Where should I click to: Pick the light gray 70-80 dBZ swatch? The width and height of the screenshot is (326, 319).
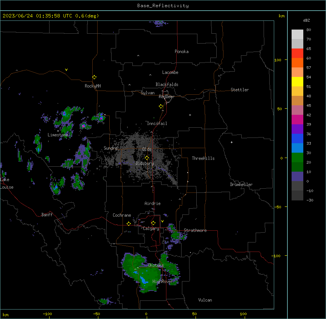tap(297, 34)
